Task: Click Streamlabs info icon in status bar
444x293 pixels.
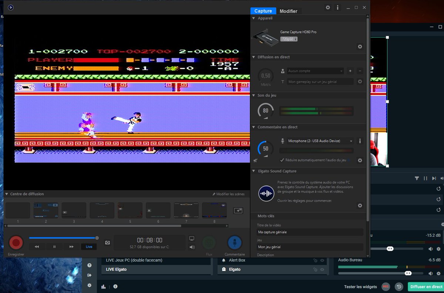Action: pos(115,286)
